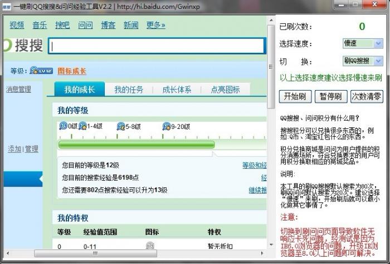Focus the 搜搜 search input field
This screenshot has height=264, width=390.
pos(157,46)
